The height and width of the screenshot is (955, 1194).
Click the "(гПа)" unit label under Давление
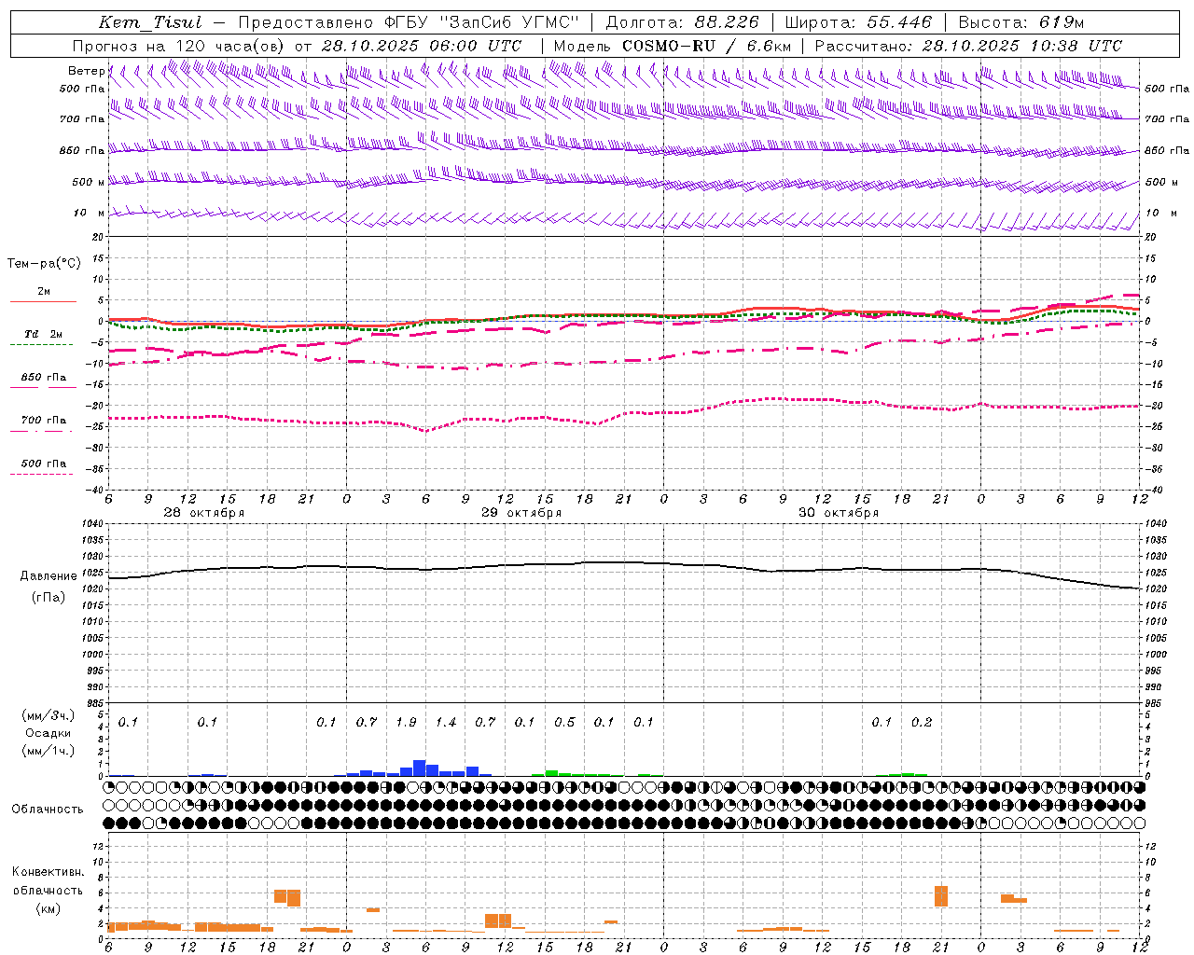coord(49,598)
